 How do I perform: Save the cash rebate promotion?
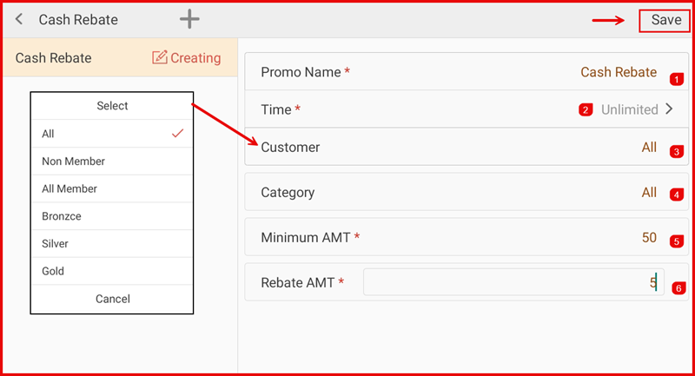pos(665,20)
